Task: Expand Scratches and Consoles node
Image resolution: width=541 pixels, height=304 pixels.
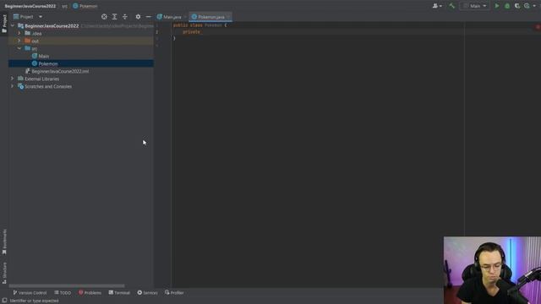Action: coord(13,86)
